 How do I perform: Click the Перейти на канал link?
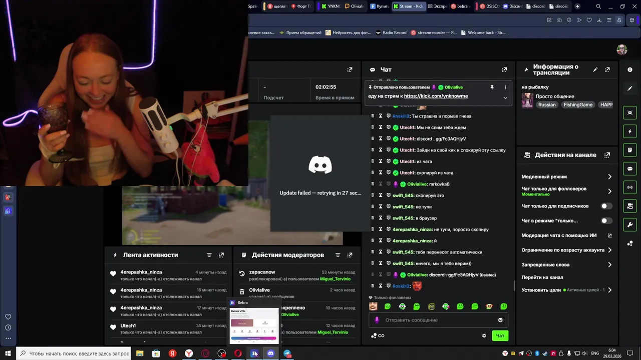[542, 277]
